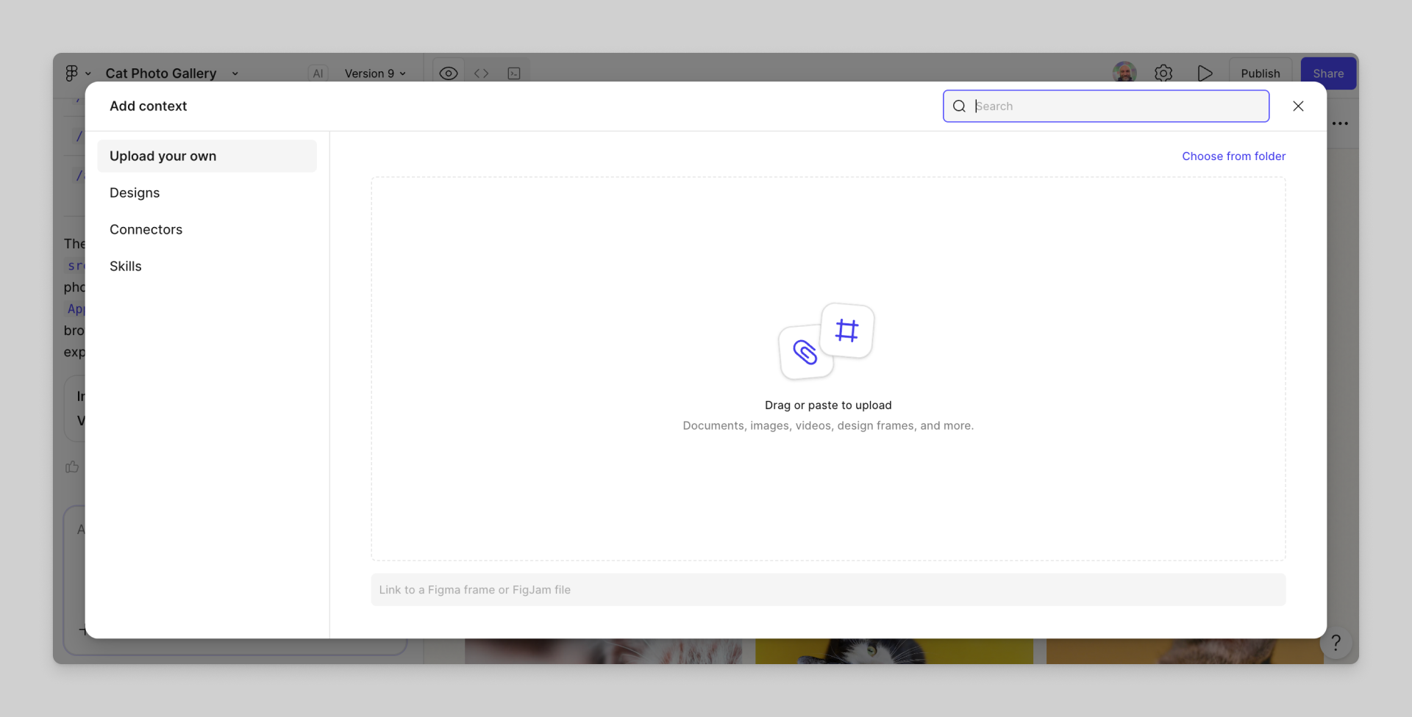Viewport: 1412px width, 717px height.
Task: Focus the Figma frame link input field
Action: 828,590
